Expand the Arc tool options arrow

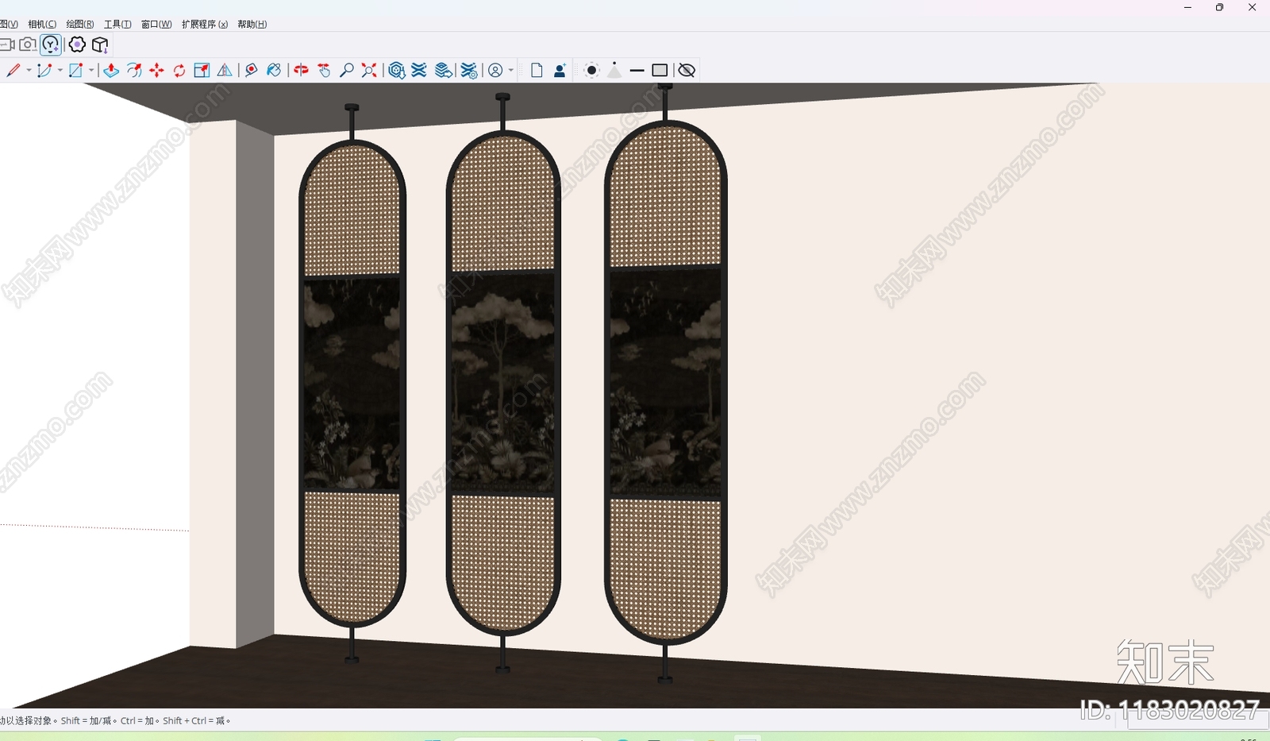click(x=60, y=70)
